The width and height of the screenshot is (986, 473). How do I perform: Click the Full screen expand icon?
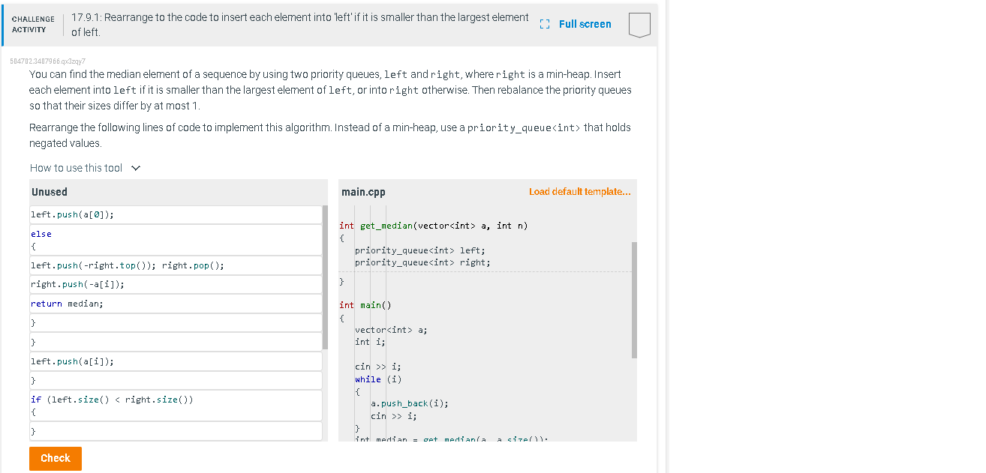pyautogui.click(x=543, y=24)
